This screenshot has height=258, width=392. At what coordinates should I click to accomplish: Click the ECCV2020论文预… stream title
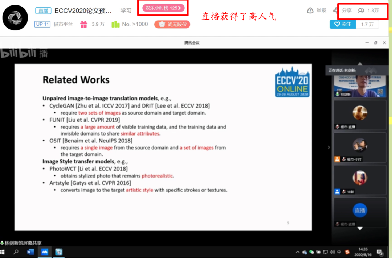point(83,11)
